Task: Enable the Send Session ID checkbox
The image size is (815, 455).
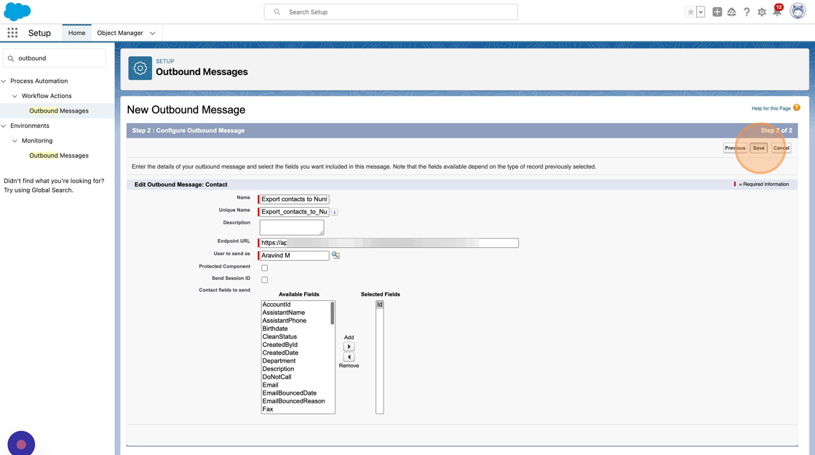Action: (265, 280)
